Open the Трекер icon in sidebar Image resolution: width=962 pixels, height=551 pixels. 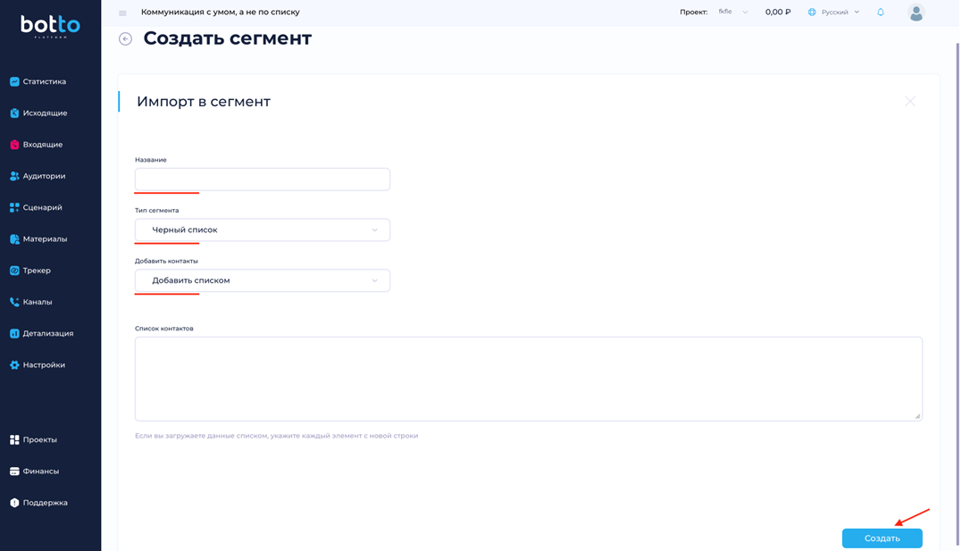pyautogui.click(x=14, y=271)
